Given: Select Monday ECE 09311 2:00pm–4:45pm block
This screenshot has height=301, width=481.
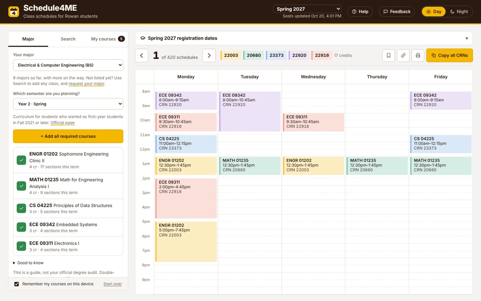Looking at the screenshot, I should click(186, 198).
